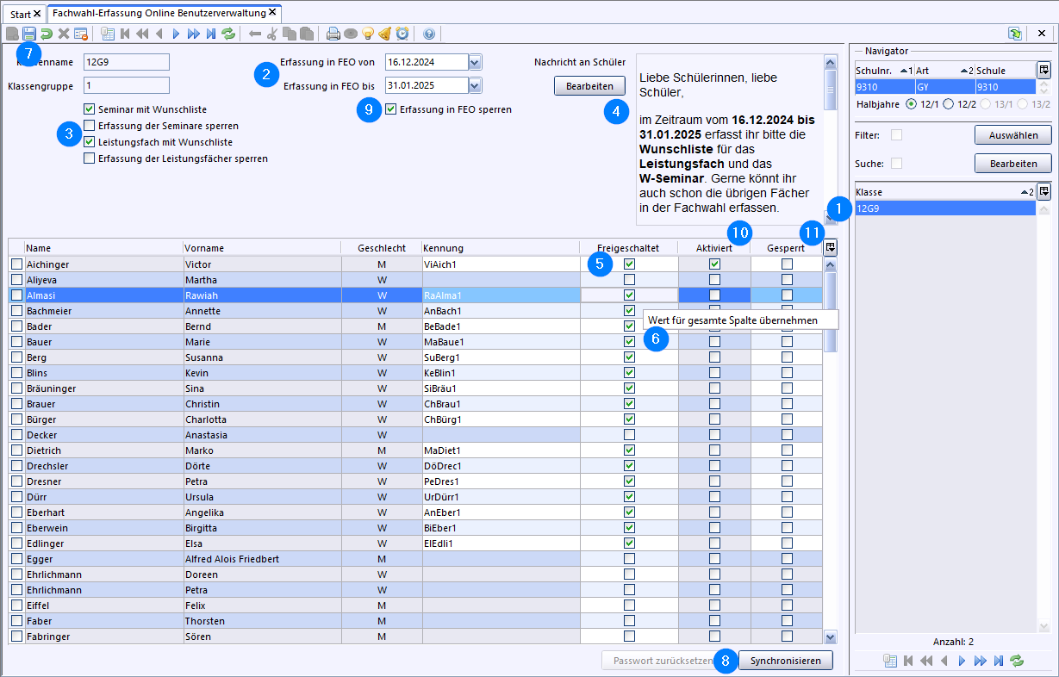Viewport: 1059px width, 677px height.
Task: Click the paste clipboard icon
Action: tap(306, 34)
